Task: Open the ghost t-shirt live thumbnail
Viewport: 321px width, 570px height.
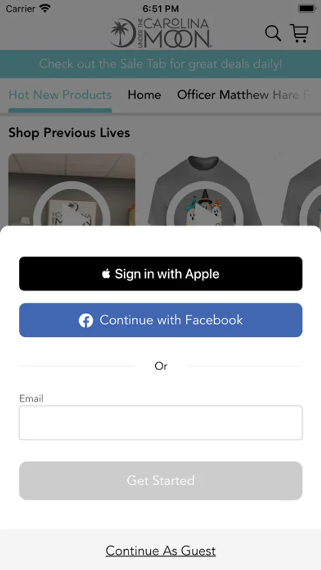Action: (205, 190)
